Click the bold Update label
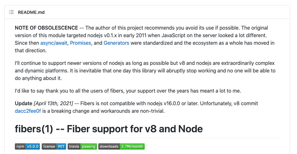This screenshot has width=297, height=154. (x=23, y=103)
